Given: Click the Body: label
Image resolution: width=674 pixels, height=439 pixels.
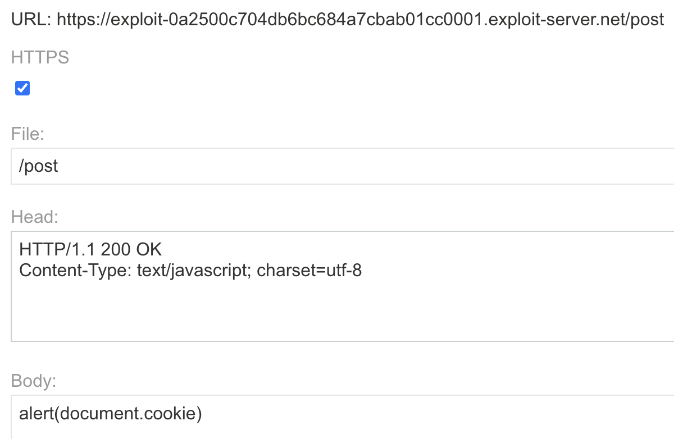Looking at the screenshot, I should 34,381.
